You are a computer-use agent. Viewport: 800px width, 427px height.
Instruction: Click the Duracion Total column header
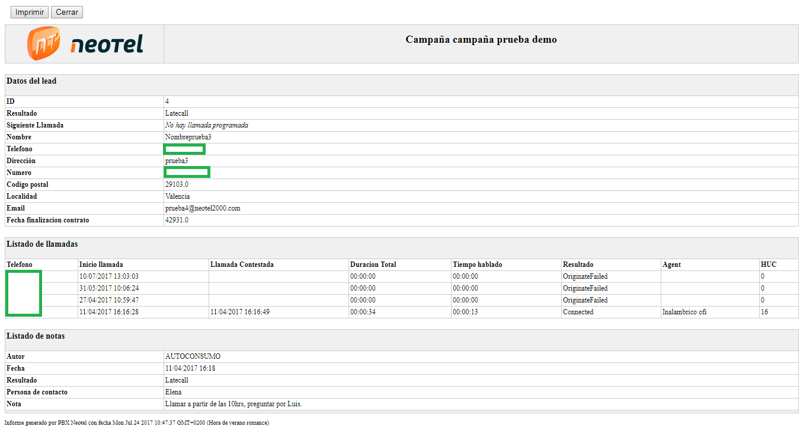click(x=373, y=265)
